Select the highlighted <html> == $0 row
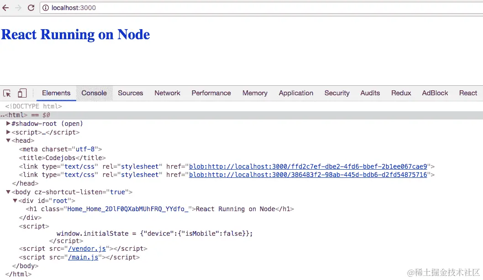Screen dimensions: 483x280 coord(241,115)
